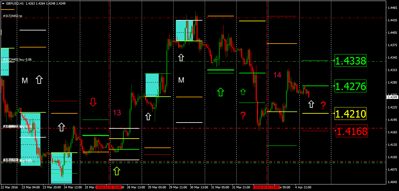Click the 22 Mar 2016 time label
The height and width of the screenshot is (191, 399).
click(x=9, y=187)
